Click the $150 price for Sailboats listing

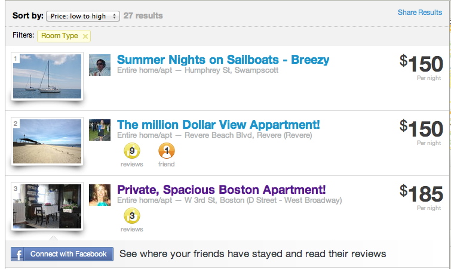point(422,64)
